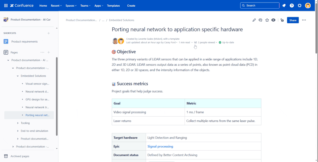Edit the page with pencil icon
Image resolution: width=318 pixels, height=162 pixels.
click(254, 20)
